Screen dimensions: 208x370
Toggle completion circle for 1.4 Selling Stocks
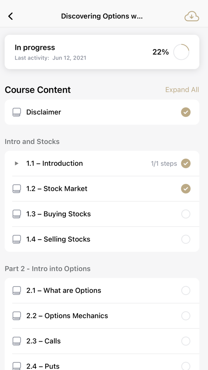pos(186,239)
